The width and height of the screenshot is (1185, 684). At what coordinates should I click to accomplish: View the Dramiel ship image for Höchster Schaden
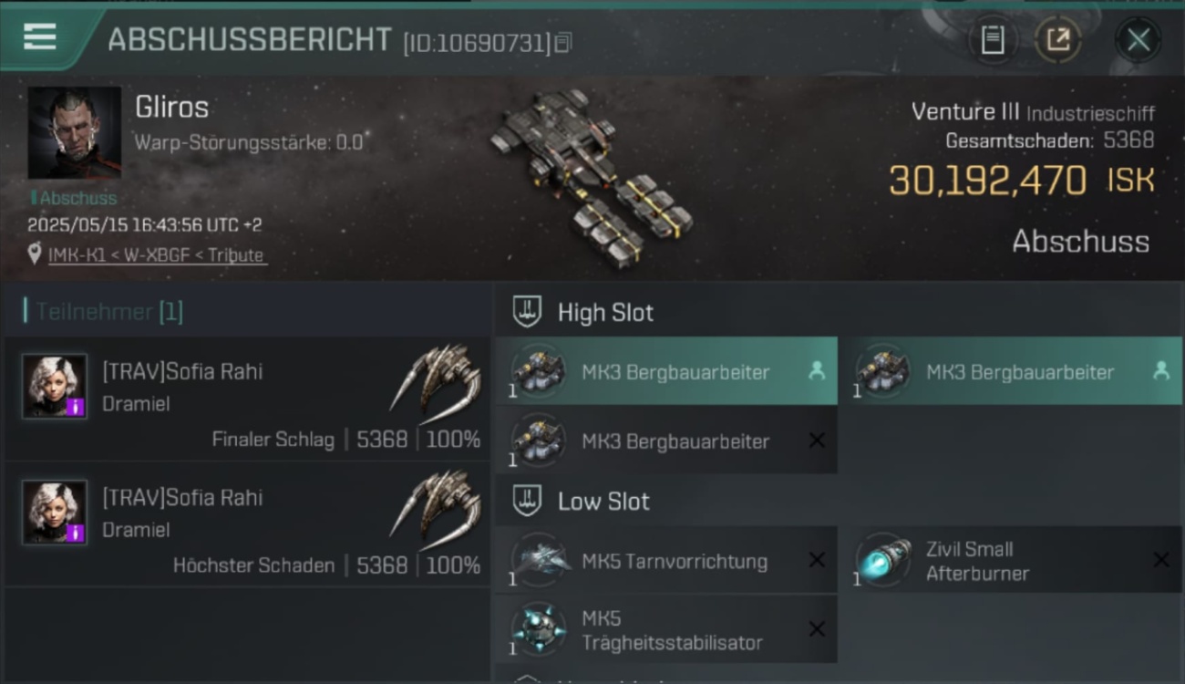point(436,507)
